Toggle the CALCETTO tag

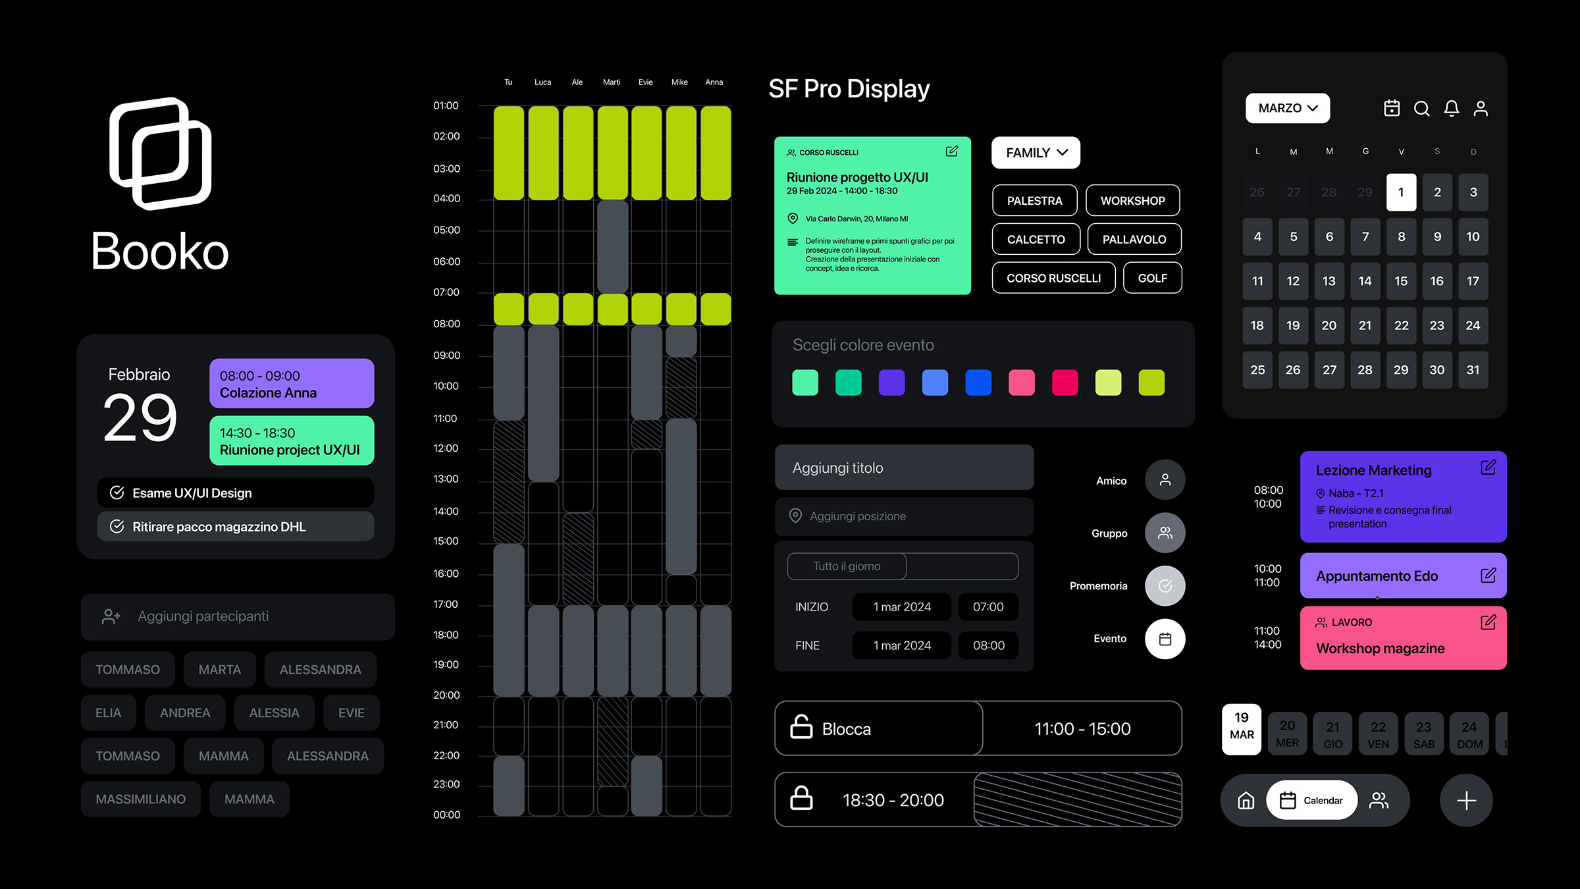pos(1036,239)
